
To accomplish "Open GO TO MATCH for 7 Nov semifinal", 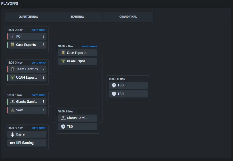I will (90, 46).
